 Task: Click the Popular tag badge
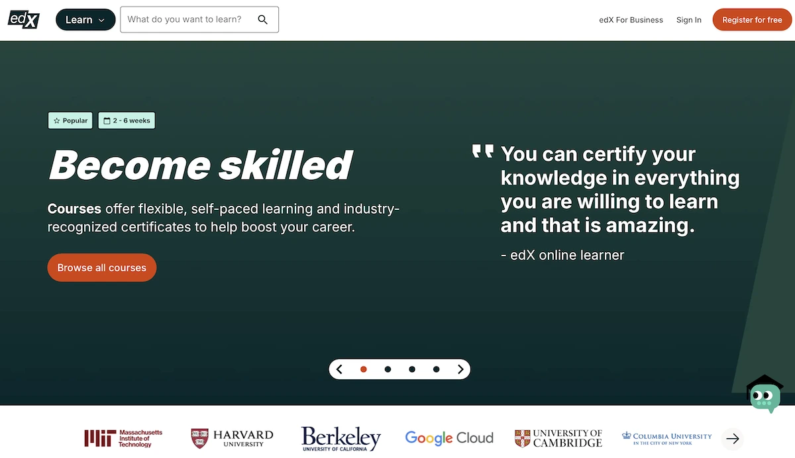(x=70, y=120)
